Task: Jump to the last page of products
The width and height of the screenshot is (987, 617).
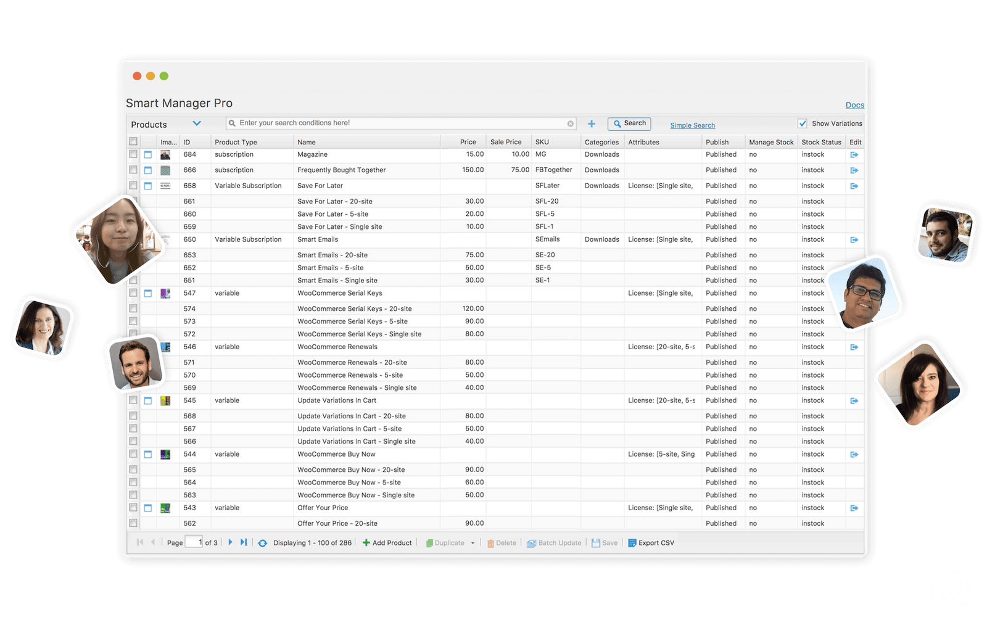Action: 244,542
